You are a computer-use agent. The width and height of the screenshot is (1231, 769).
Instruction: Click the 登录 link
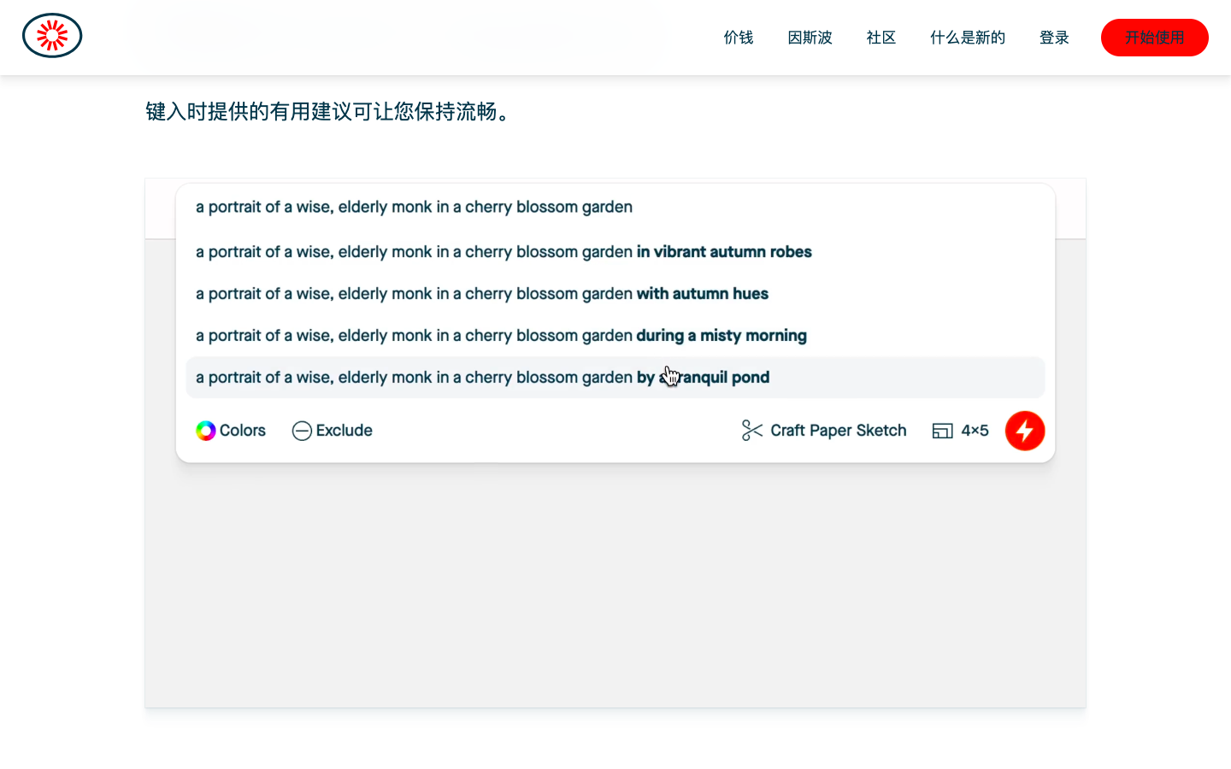(1054, 38)
